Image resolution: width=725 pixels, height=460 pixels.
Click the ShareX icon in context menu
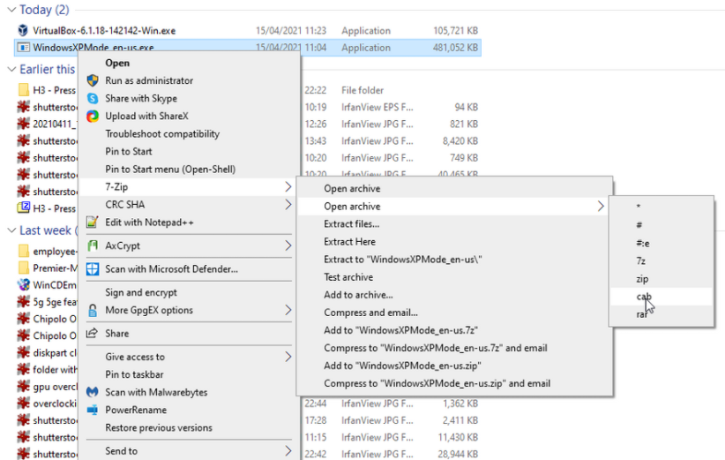(x=93, y=117)
